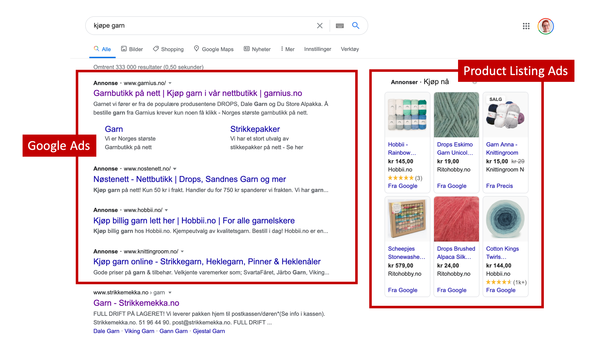Click 'Fra Google' under Drops Brushed Alpaca
Image resolution: width=591 pixels, height=349 pixels.
(x=452, y=290)
